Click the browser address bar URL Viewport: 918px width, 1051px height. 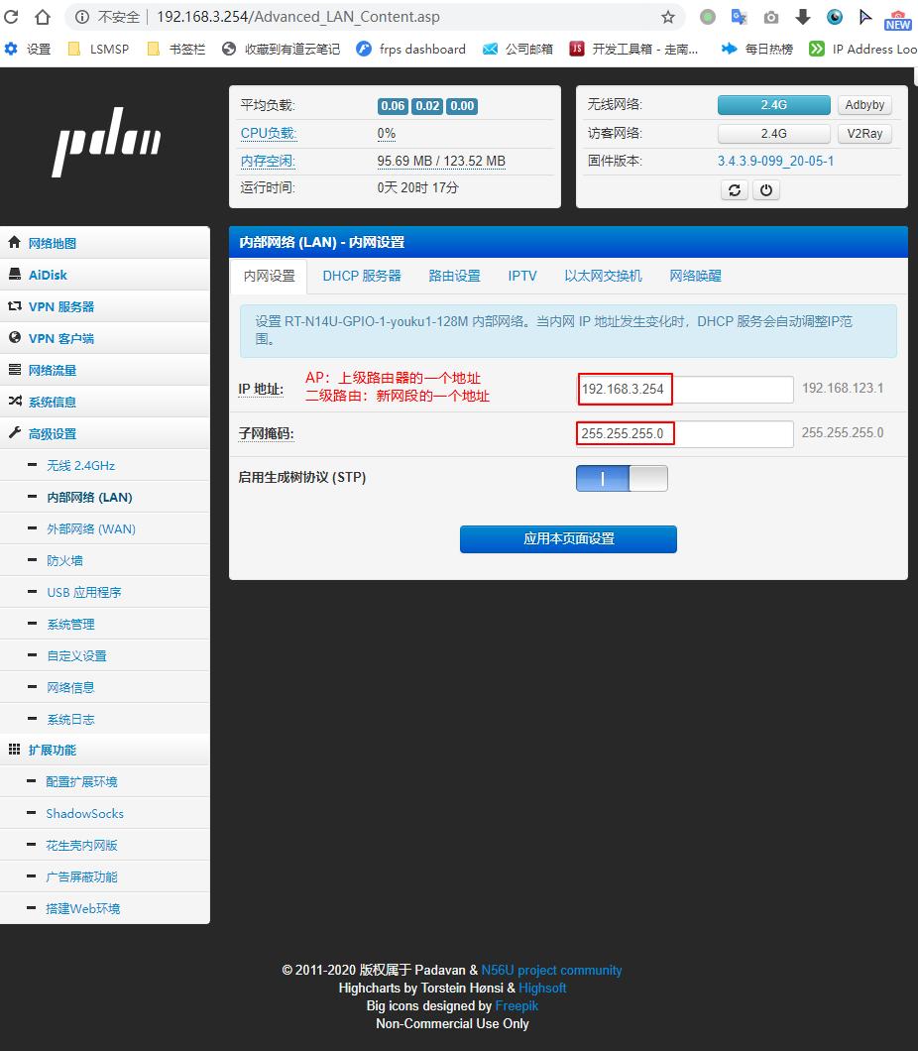(298, 17)
